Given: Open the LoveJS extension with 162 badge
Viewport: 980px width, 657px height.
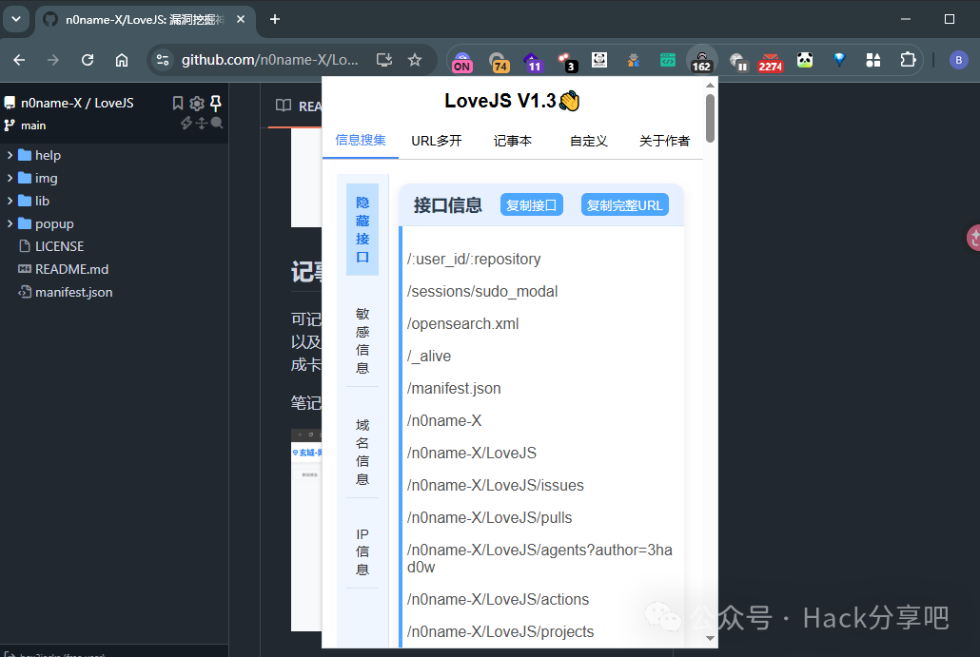Looking at the screenshot, I should [701, 62].
